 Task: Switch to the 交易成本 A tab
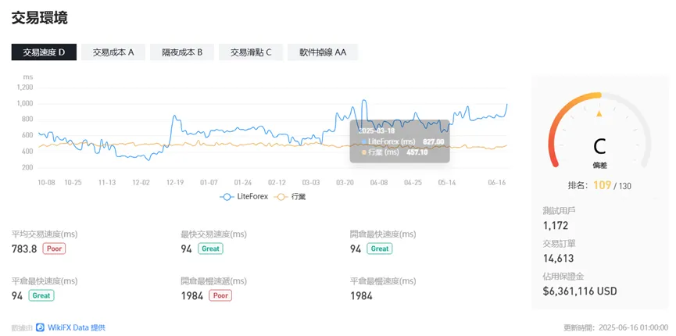pyautogui.click(x=113, y=52)
